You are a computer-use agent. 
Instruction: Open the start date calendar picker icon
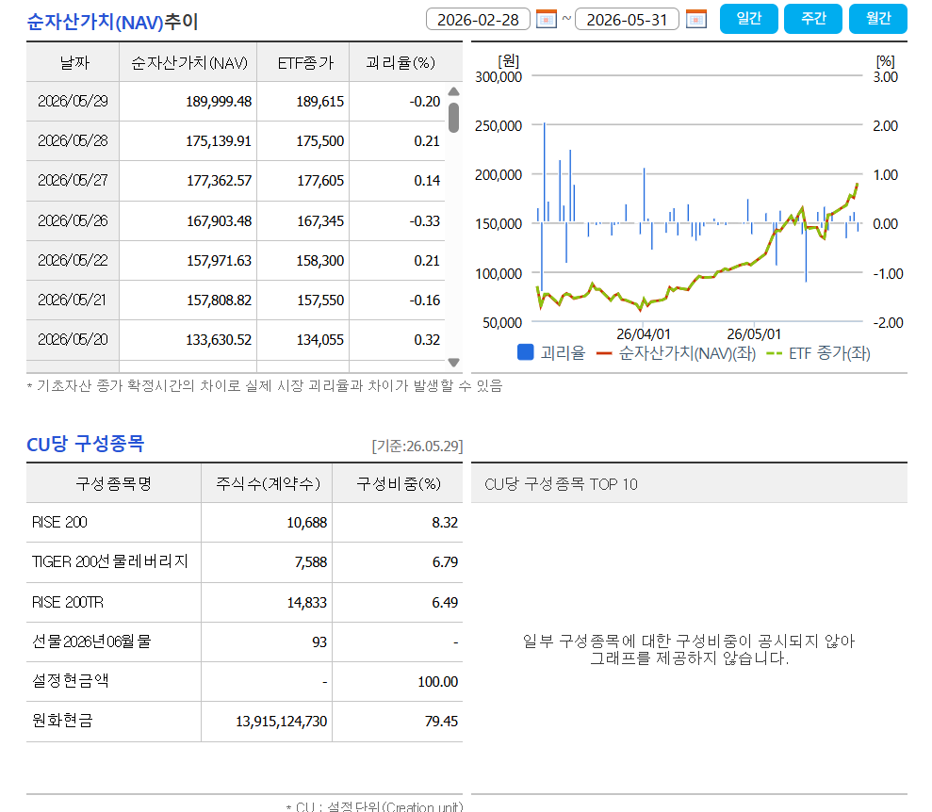(x=546, y=20)
